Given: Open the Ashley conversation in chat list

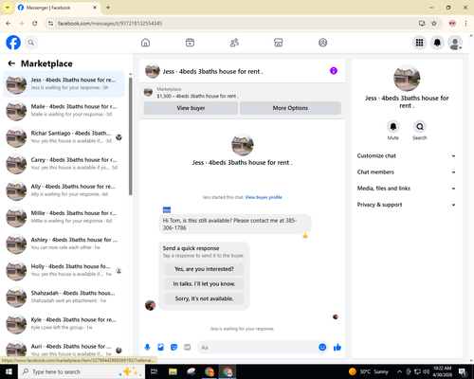Looking at the screenshot, I should click(64, 244).
